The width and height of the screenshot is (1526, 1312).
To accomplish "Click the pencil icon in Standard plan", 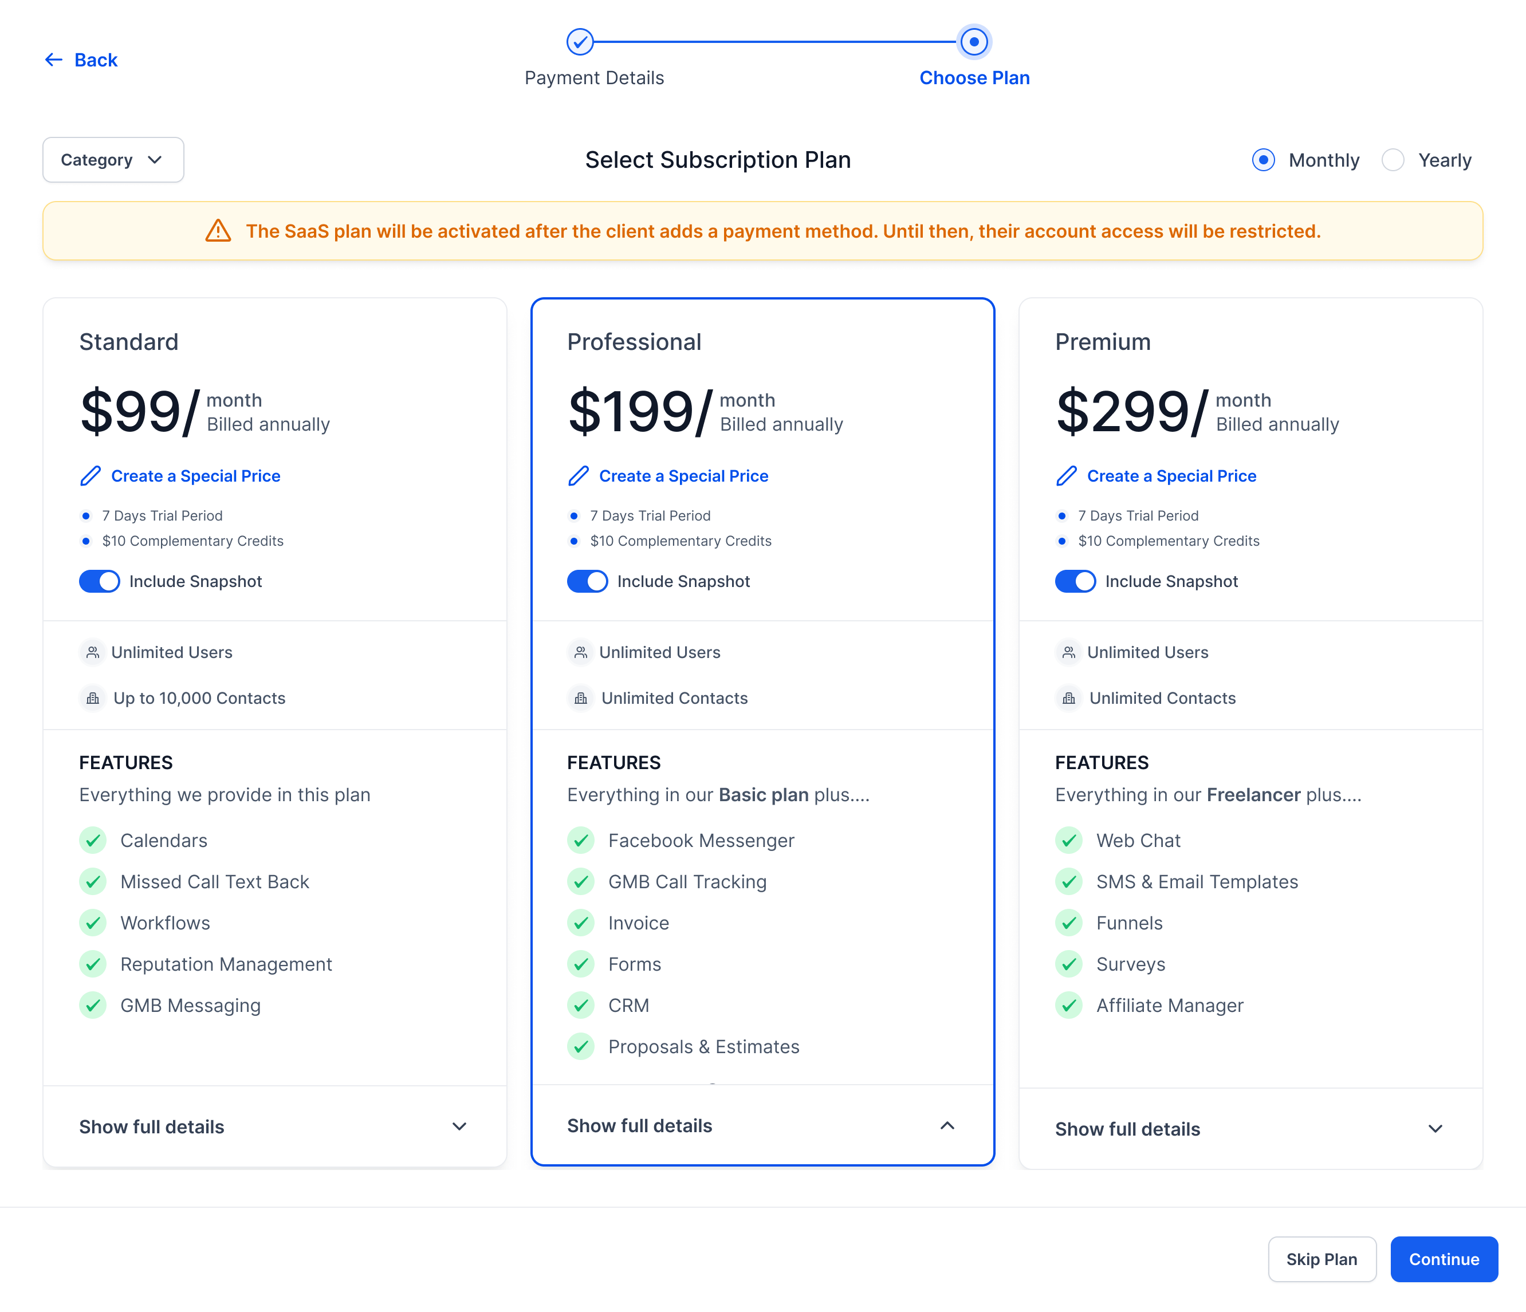I will (90, 476).
